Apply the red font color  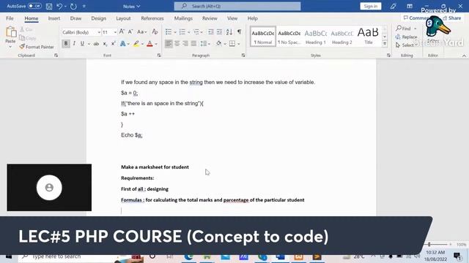click(149, 44)
